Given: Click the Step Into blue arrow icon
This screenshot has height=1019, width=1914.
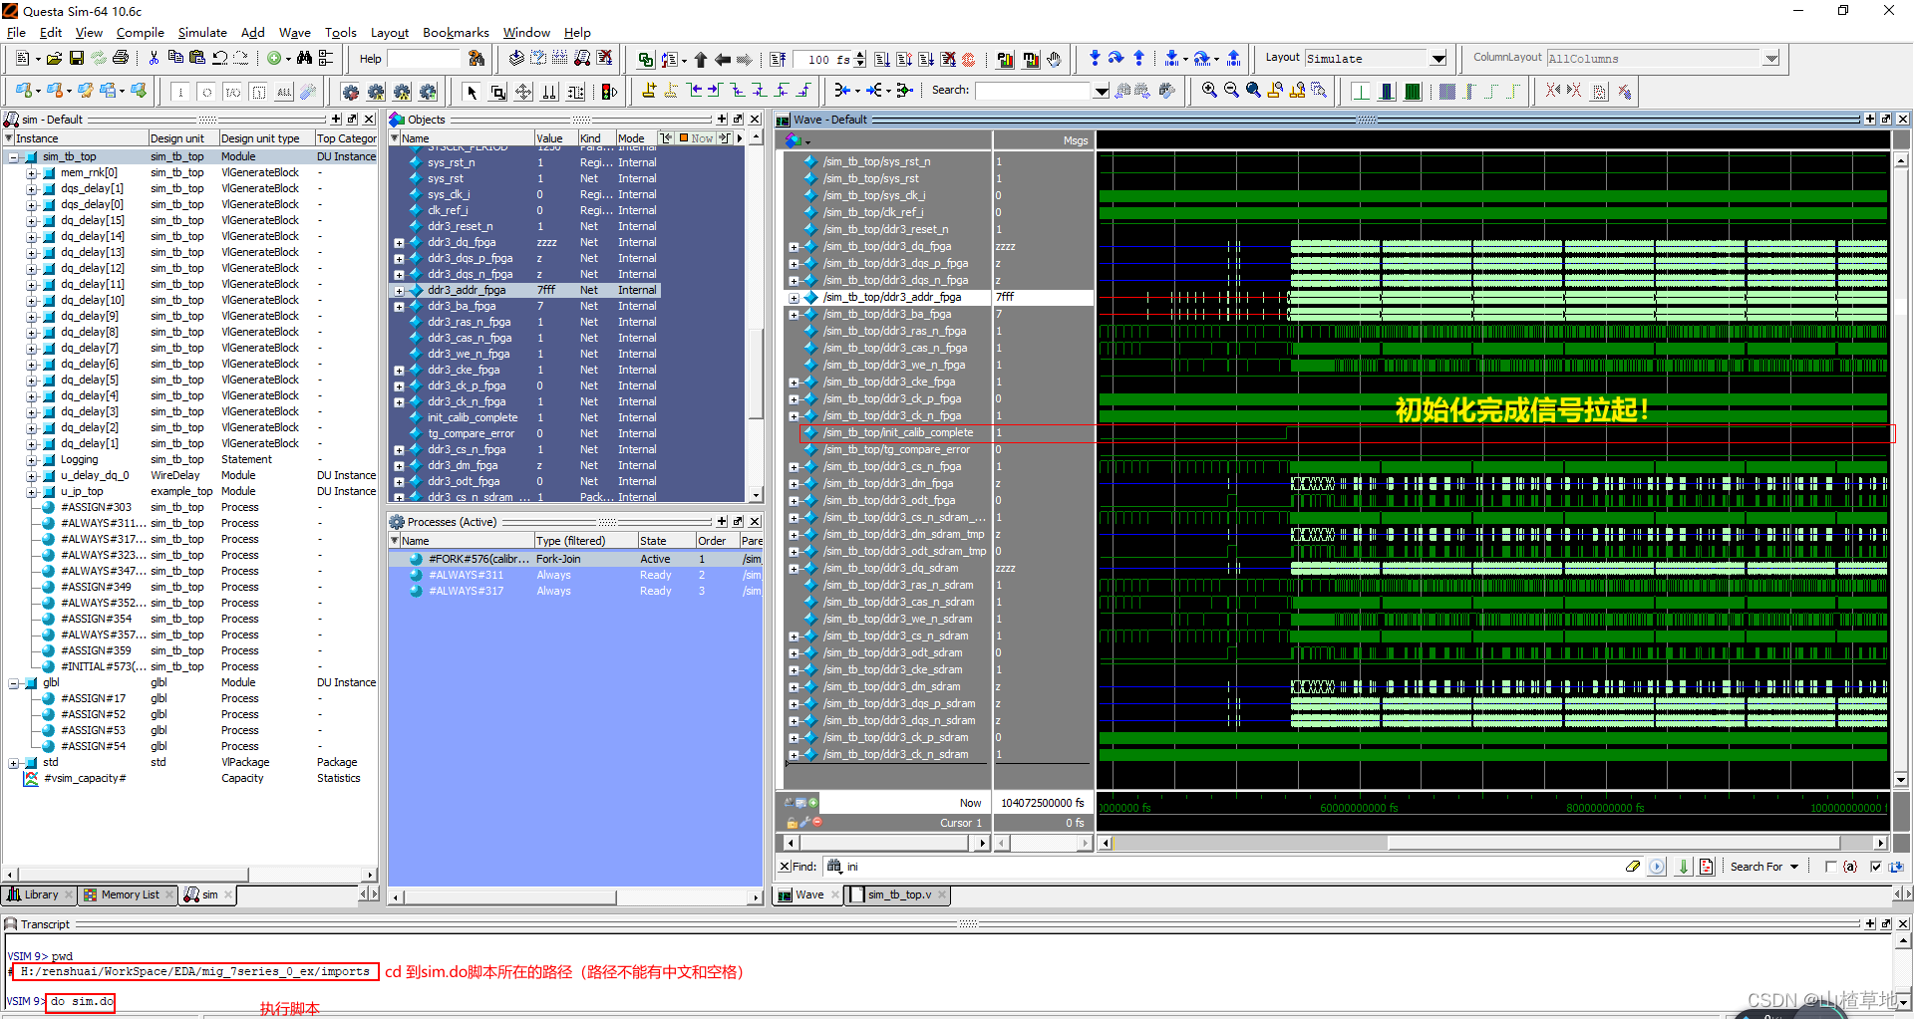Looking at the screenshot, I should 1095,59.
